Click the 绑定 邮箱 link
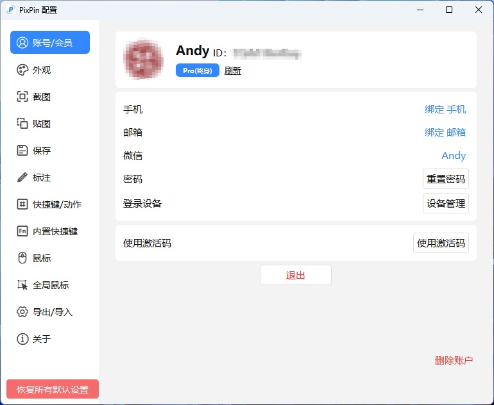The height and width of the screenshot is (405, 494). pyautogui.click(x=445, y=132)
